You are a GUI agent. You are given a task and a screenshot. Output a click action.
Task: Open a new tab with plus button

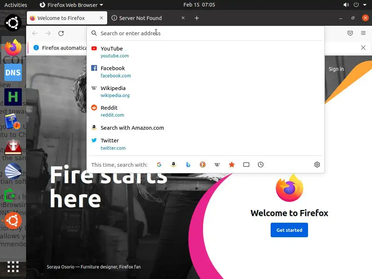tap(197, 18)
